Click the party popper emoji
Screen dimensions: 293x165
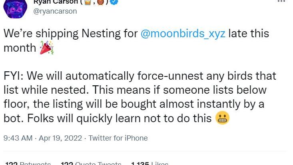pyautogui.click(x=46, y=48)
